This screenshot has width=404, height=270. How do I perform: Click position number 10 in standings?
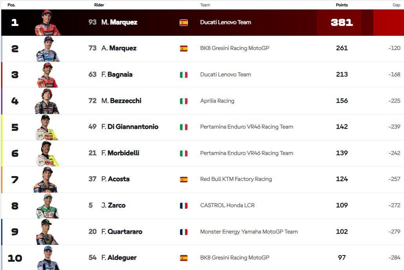click(15, 258)
